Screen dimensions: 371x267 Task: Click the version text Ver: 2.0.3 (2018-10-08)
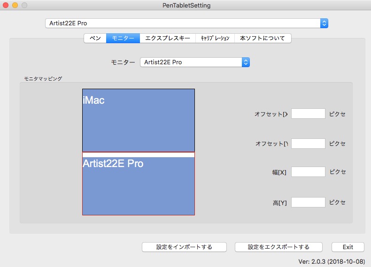332,261
